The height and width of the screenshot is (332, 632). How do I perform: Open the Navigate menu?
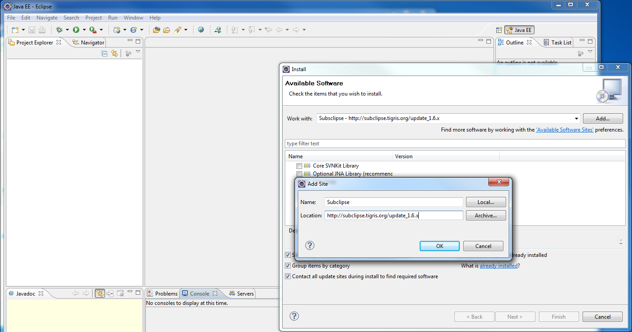[47, 18]
